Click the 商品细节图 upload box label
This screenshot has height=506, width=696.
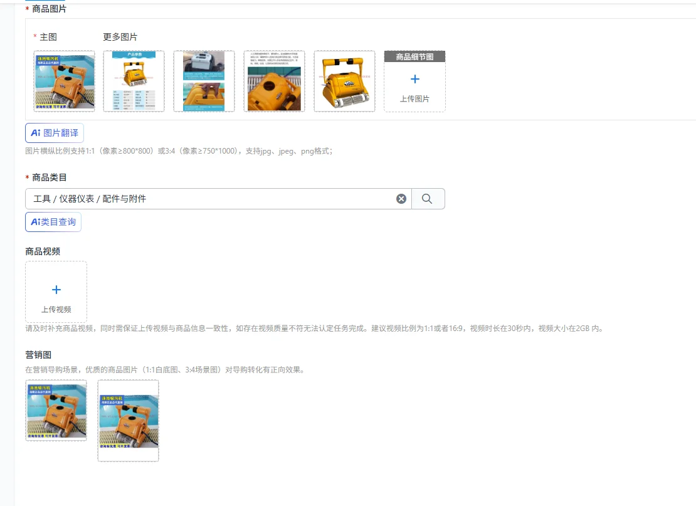pyautogui.click(x=414, y=57)
